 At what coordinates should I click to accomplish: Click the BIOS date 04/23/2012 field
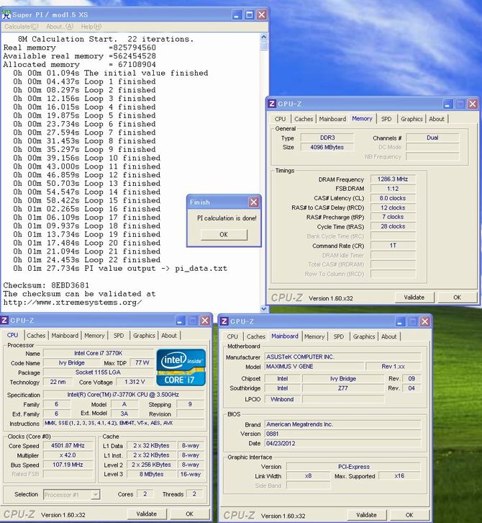342,443
